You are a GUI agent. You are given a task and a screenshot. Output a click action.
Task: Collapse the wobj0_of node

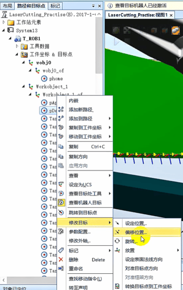click(x=30, y=70)
